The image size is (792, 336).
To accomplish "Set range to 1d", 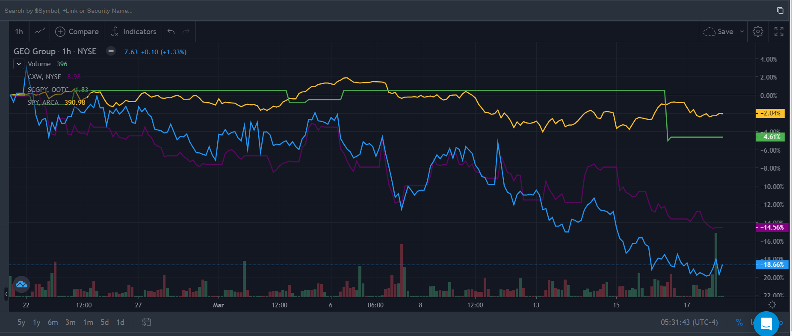I will pos(121,322).
